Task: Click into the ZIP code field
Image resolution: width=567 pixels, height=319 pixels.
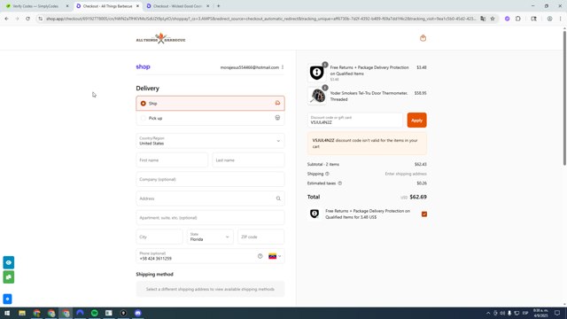Action: coord(261,237)
